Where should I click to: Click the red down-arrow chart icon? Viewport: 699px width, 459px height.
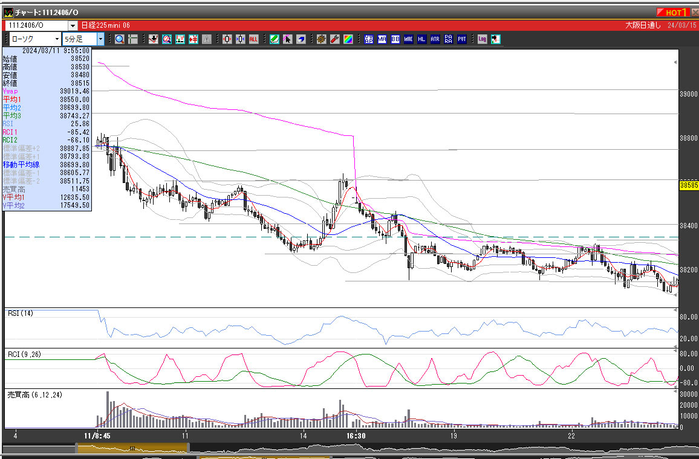(x=154, y=39)
